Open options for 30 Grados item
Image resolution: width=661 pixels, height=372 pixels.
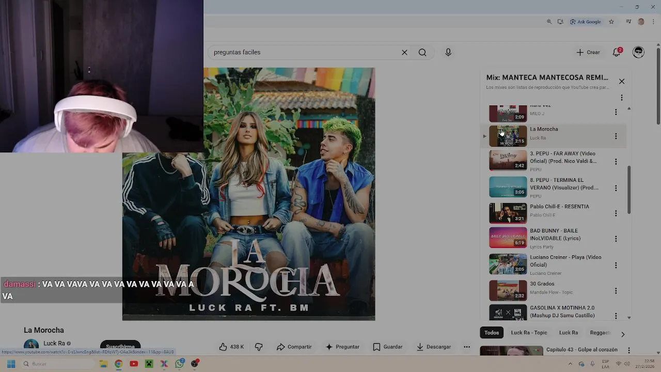click(616, 291)
